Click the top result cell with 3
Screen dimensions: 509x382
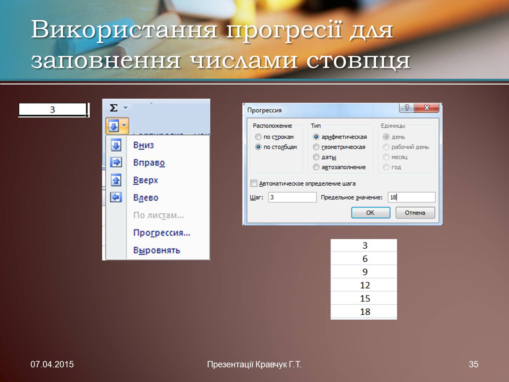pyautogui.click(x=364, y=245)
